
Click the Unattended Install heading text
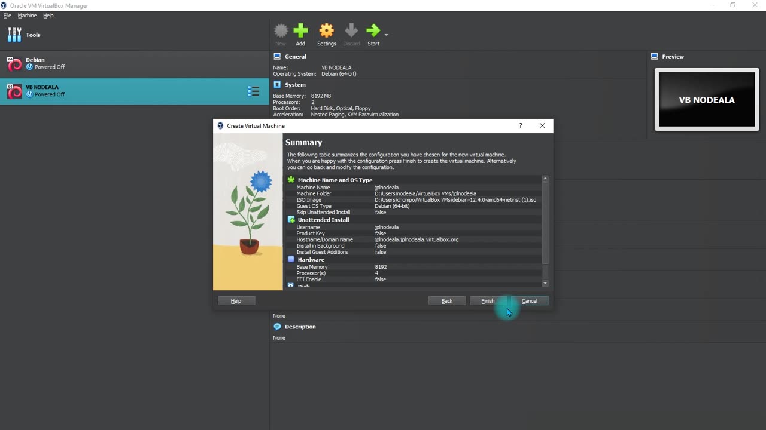point(323,220)
